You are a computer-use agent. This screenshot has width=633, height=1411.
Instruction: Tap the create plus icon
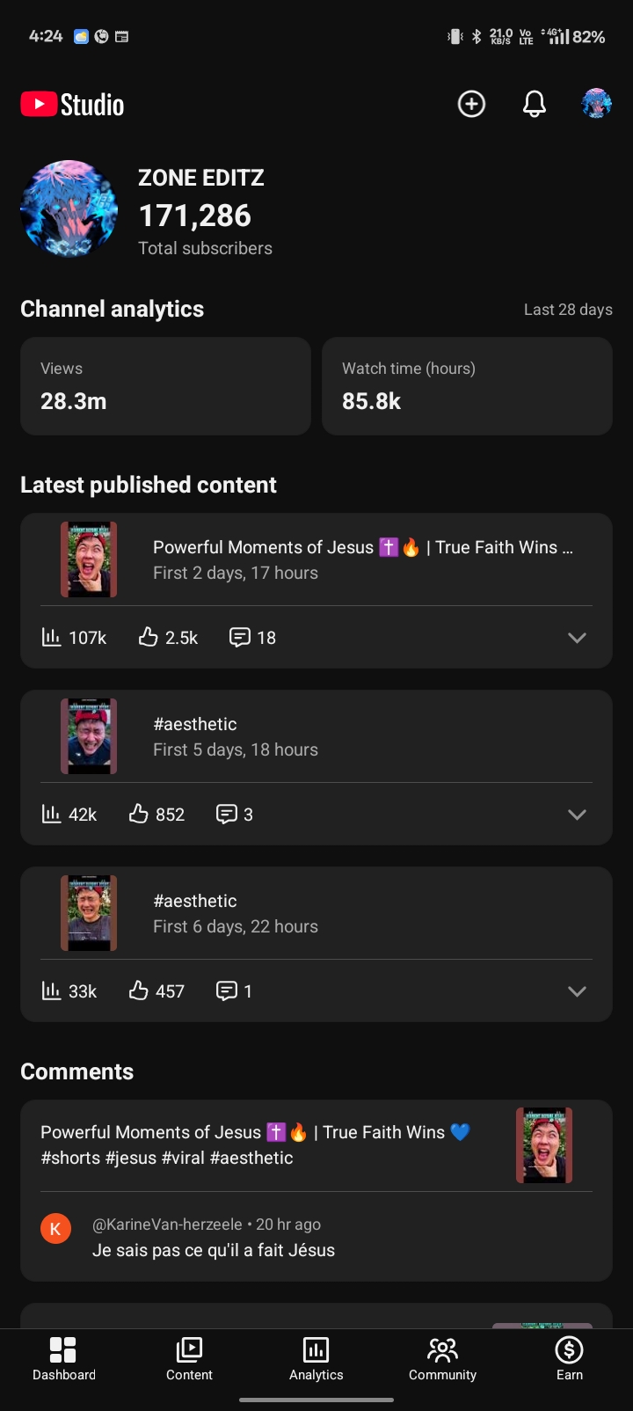tap(471, 104)
